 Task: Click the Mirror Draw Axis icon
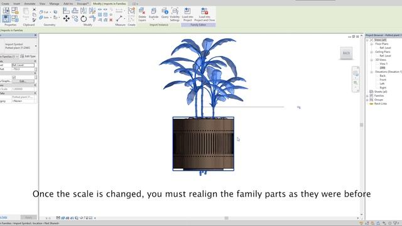[92, 11]
